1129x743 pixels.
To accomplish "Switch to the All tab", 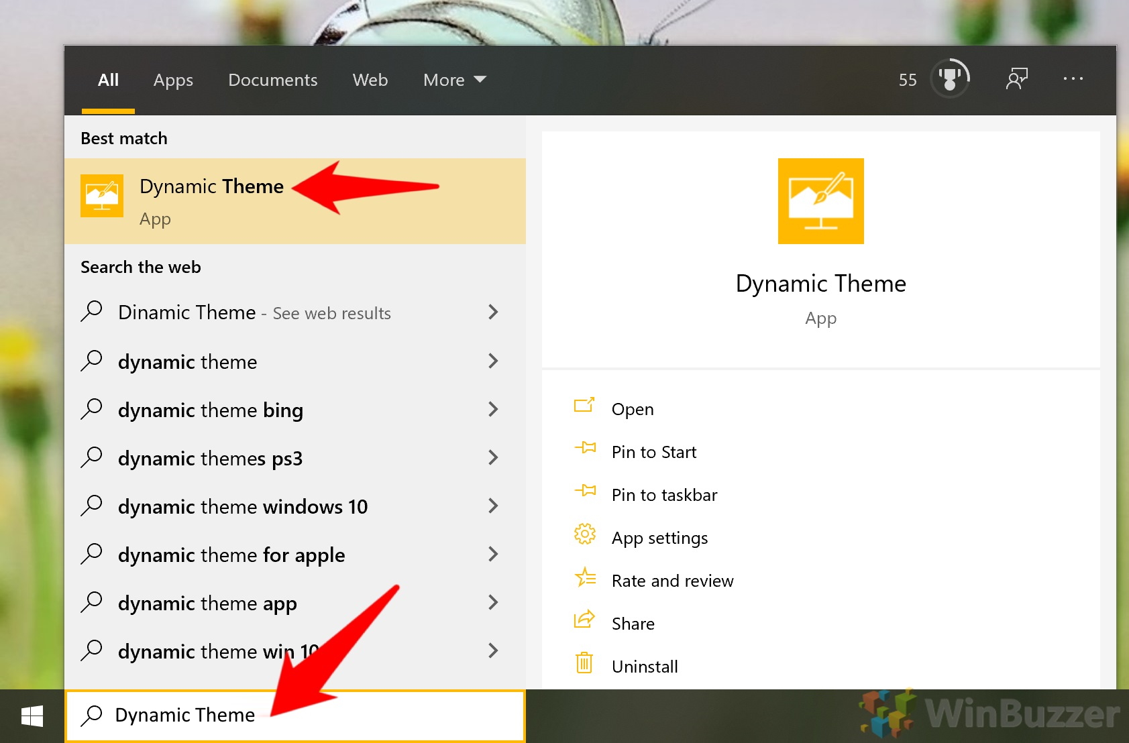I will click(x=108, y=80).
